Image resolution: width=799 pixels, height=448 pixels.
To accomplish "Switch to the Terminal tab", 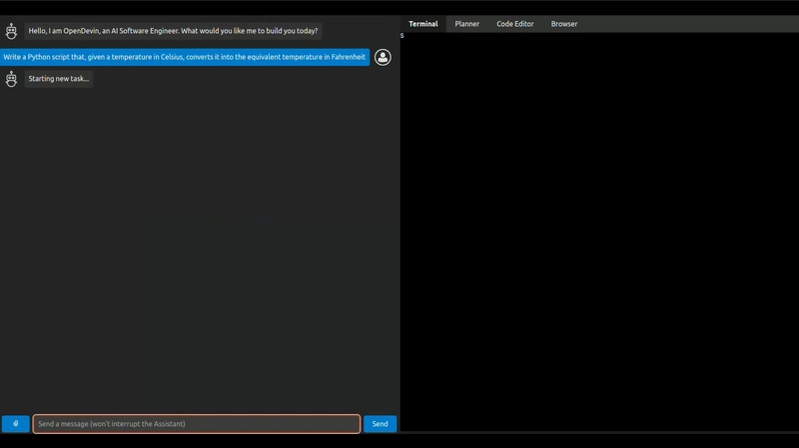I will pyautogui.click(x=422, y=24).
